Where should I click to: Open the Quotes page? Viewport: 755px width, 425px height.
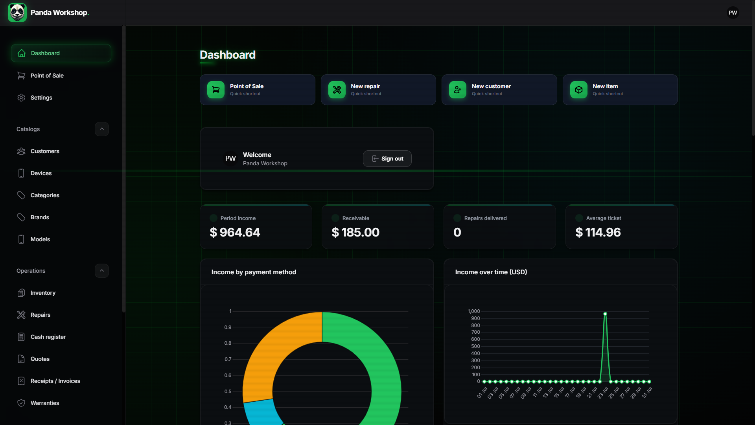point(61,359)
